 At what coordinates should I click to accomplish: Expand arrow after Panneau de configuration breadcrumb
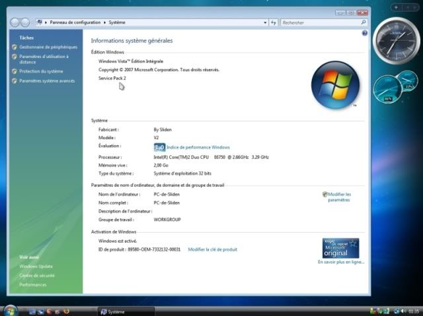(x=104, y=22)
